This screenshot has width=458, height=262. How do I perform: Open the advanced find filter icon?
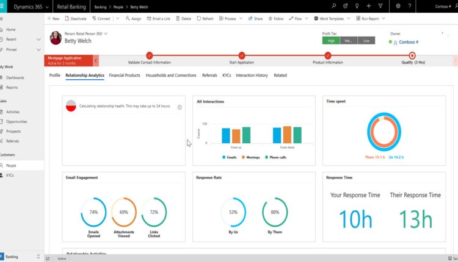click(380, 5)
